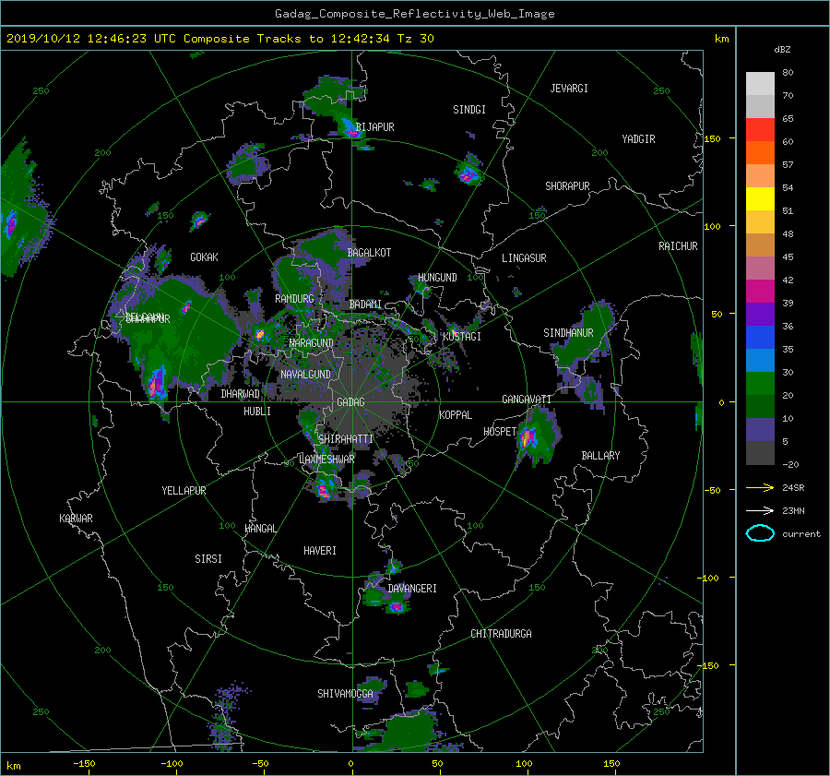Click the GANGAVATI city label

527,400
